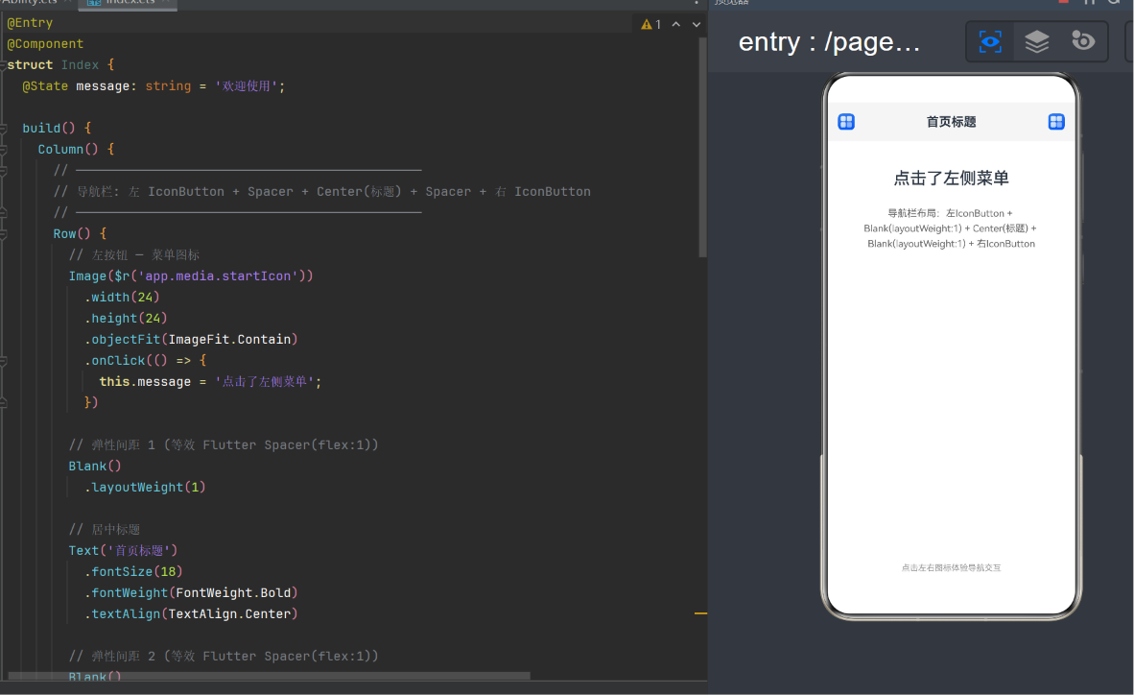The width and height of the screenshot is (1134, 695).
Task: Click the 'struct Index' declaration
Action: pos(53,65)
